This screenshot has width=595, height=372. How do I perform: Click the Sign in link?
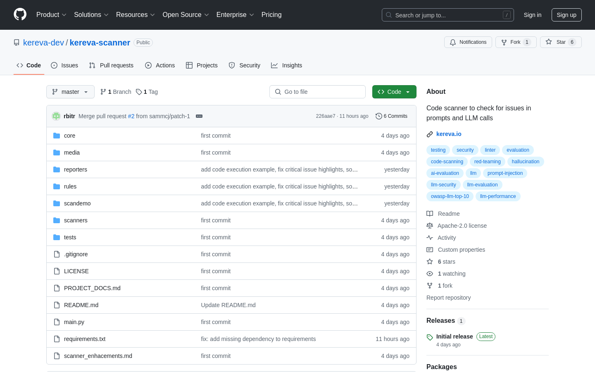point(533,15)
